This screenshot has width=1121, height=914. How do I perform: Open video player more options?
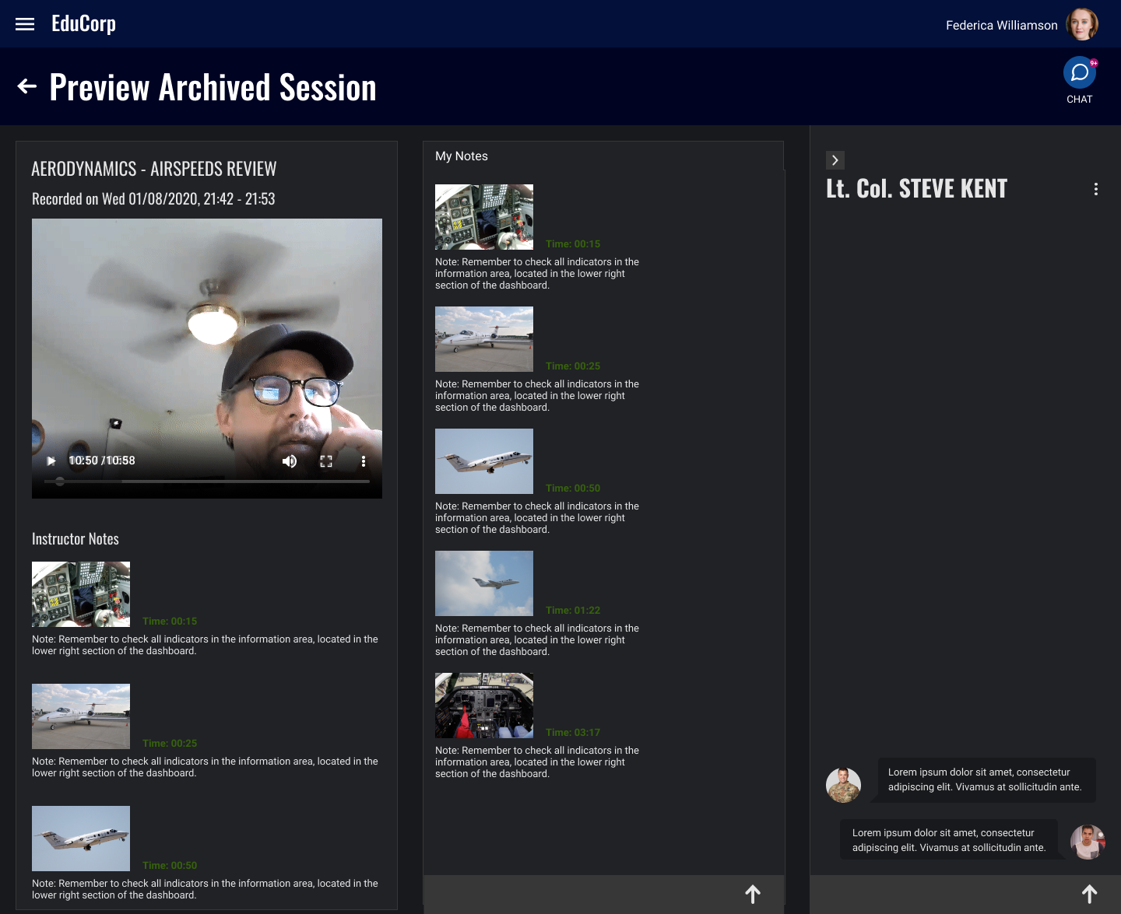point(364,461)
